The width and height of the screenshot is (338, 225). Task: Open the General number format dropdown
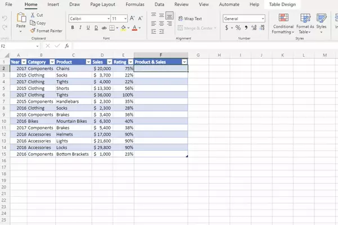[x=263, y=19]
